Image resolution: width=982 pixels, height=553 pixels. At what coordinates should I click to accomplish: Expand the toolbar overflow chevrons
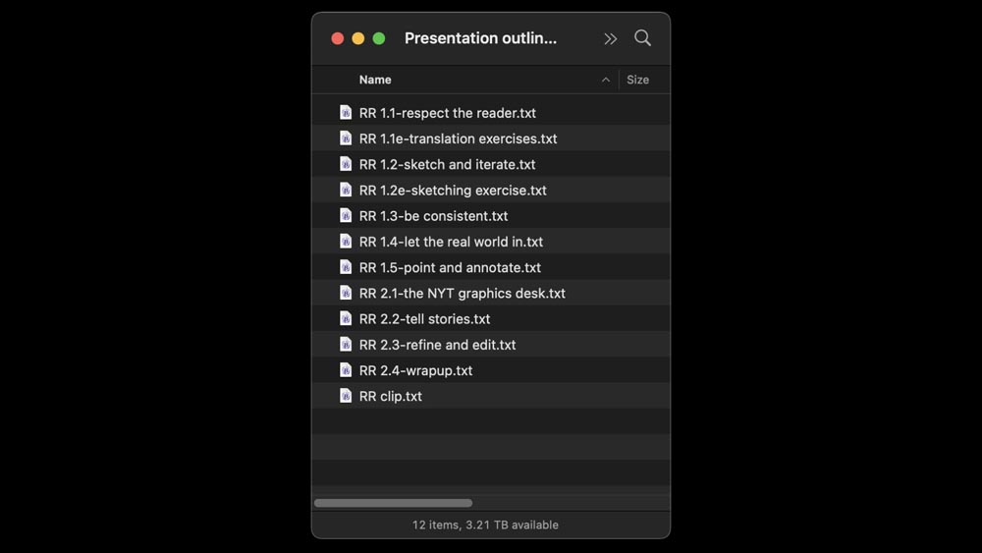[611, 38]
